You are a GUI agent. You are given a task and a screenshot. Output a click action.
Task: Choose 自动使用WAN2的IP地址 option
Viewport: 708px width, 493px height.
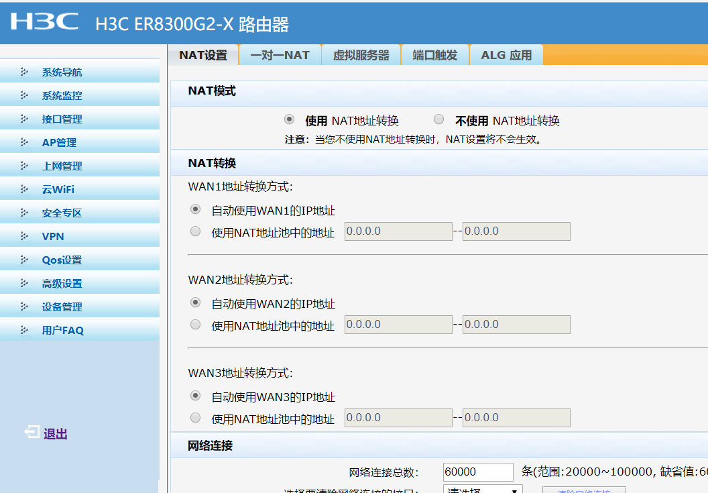point(196,303)
